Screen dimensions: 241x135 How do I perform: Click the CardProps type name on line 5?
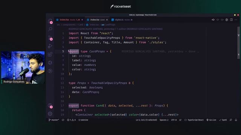click(97, 51)
